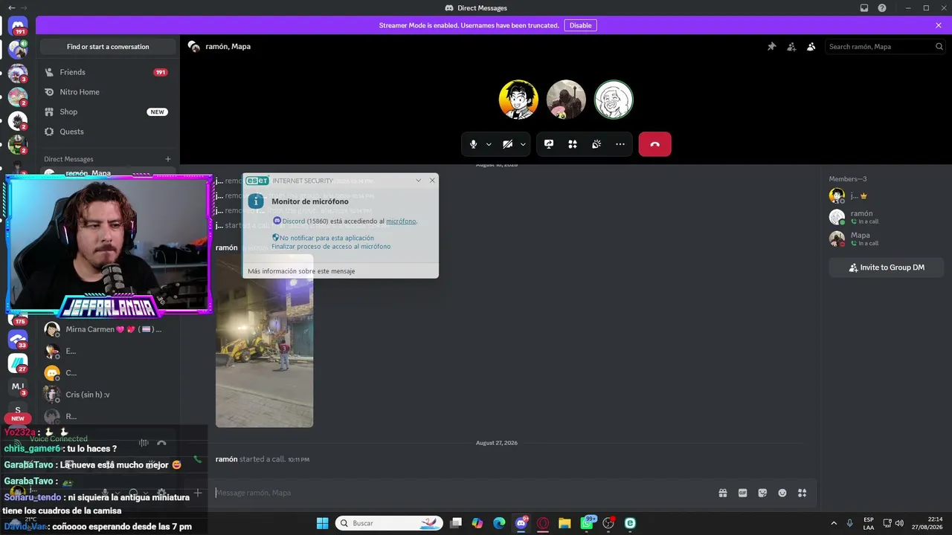
Task: Click the micrófono link in ESET notification
Action: coord(401,221)
